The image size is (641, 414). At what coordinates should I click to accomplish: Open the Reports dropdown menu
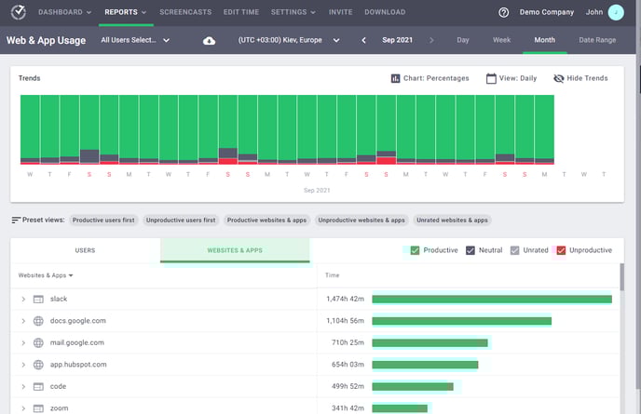(x=126, y=12)
